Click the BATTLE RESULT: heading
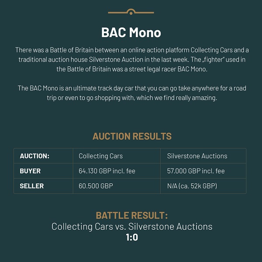262x262 pixels. pos(132,215)
